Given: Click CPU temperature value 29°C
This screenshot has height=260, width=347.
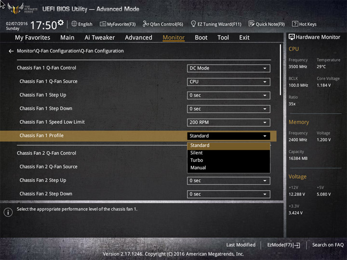Looking at the screenshot, I should click(x=321, y=67).
